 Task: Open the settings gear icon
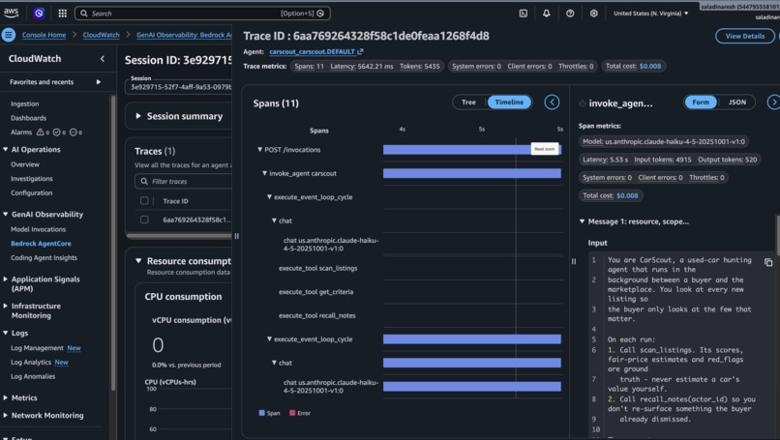[593, 14]
